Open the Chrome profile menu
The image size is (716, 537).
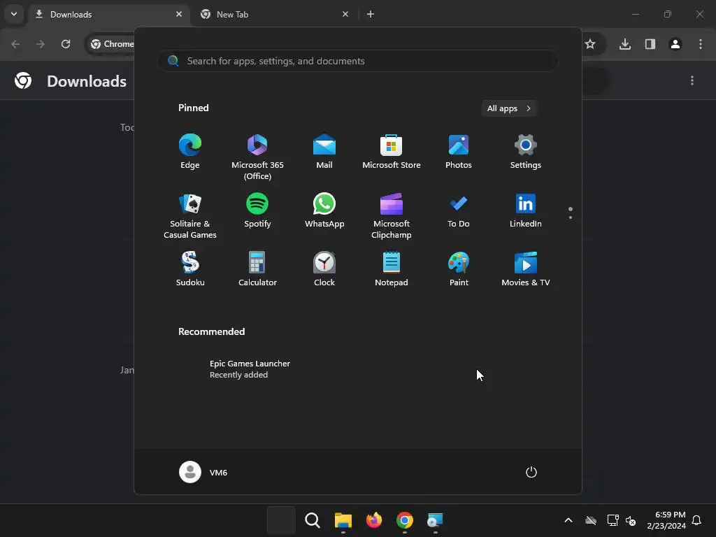click(x=675, y=44)
